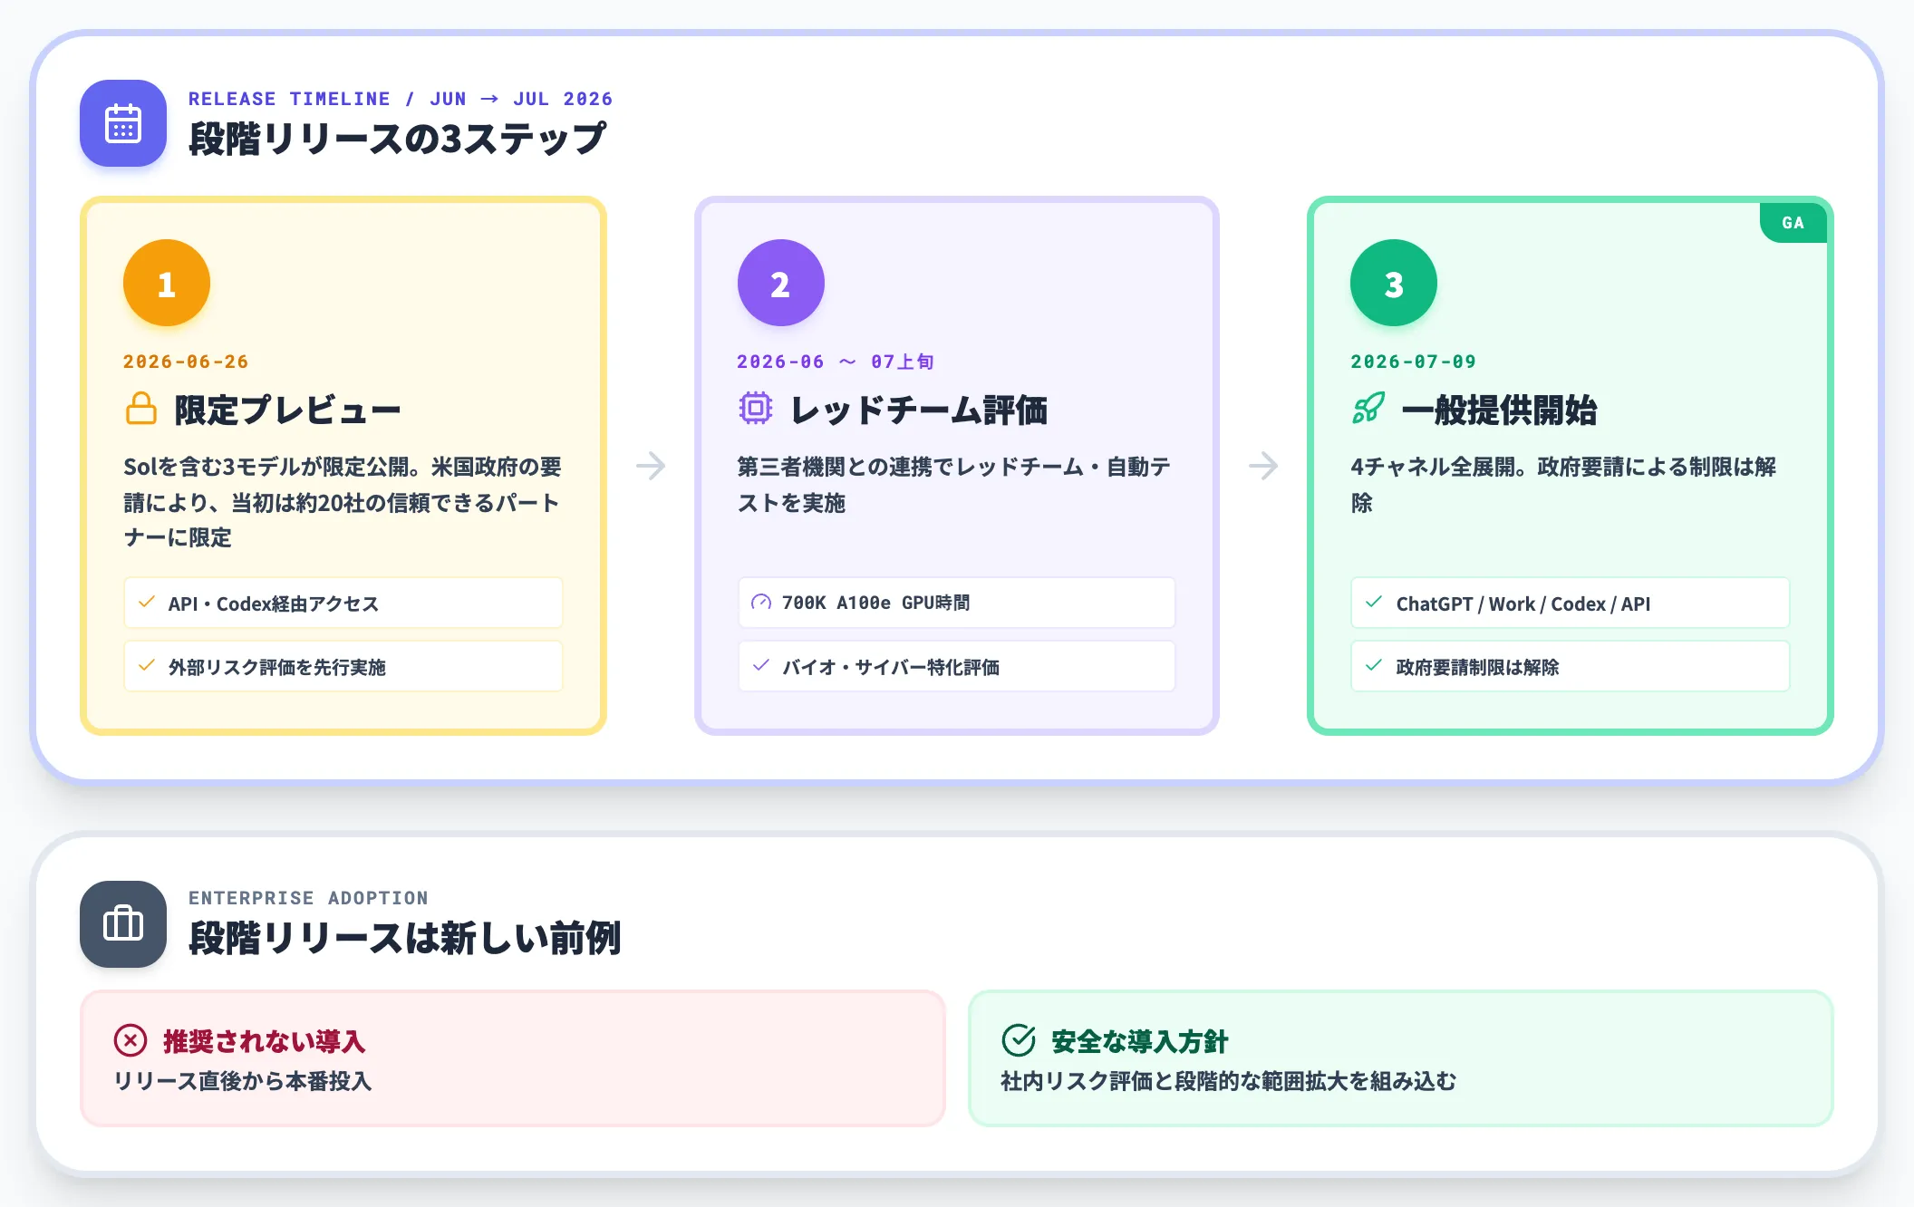
Task: Click the 外部リスク評価を先行実施 item
Action: tap(343, 666)
